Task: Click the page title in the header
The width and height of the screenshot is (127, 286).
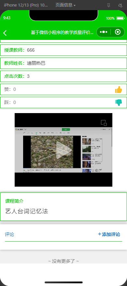Action: pyautogui.click(x=62, y=32)
